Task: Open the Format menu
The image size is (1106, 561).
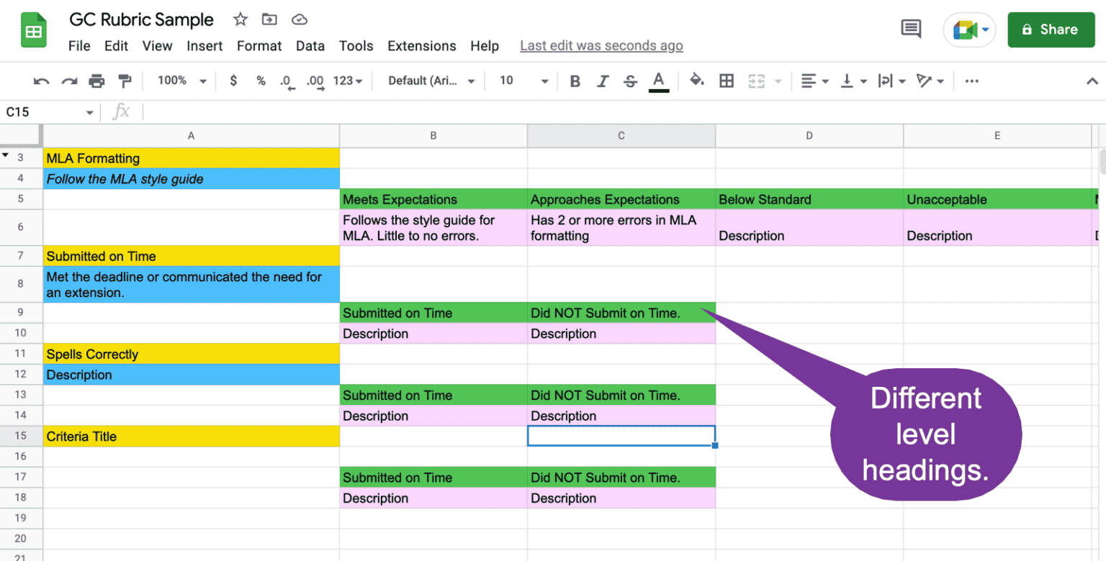Action: (x=259, y=45)
